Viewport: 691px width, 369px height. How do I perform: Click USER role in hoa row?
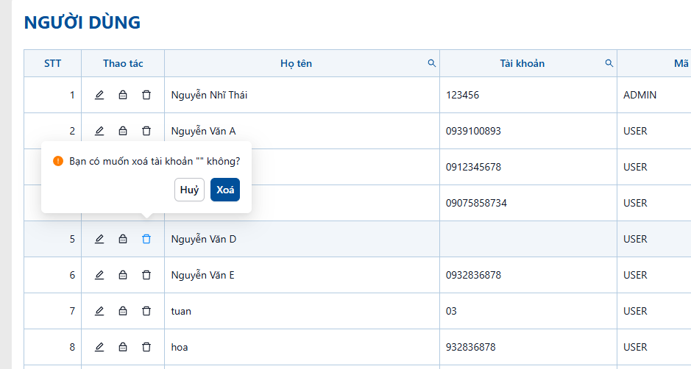pos(635,347)
